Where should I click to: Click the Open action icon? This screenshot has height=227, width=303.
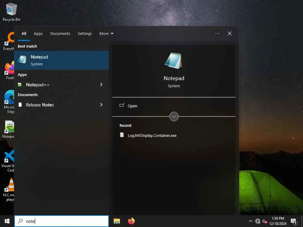pos(122,106)
